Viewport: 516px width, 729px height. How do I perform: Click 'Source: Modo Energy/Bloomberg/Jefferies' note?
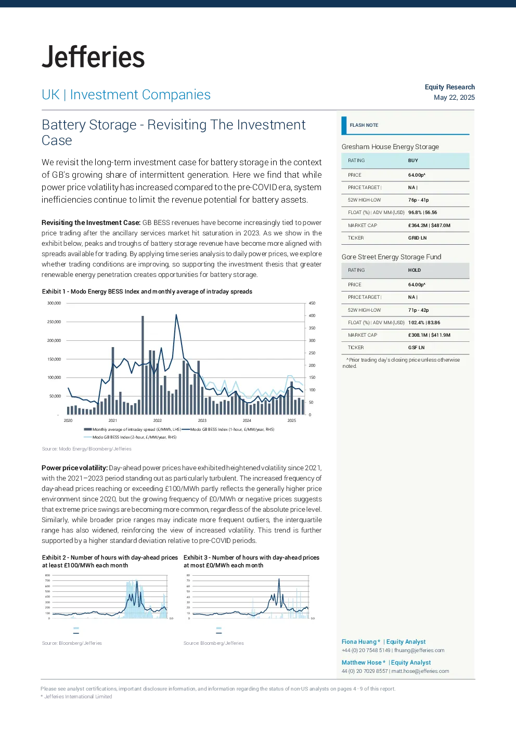[x=87, y=449]
